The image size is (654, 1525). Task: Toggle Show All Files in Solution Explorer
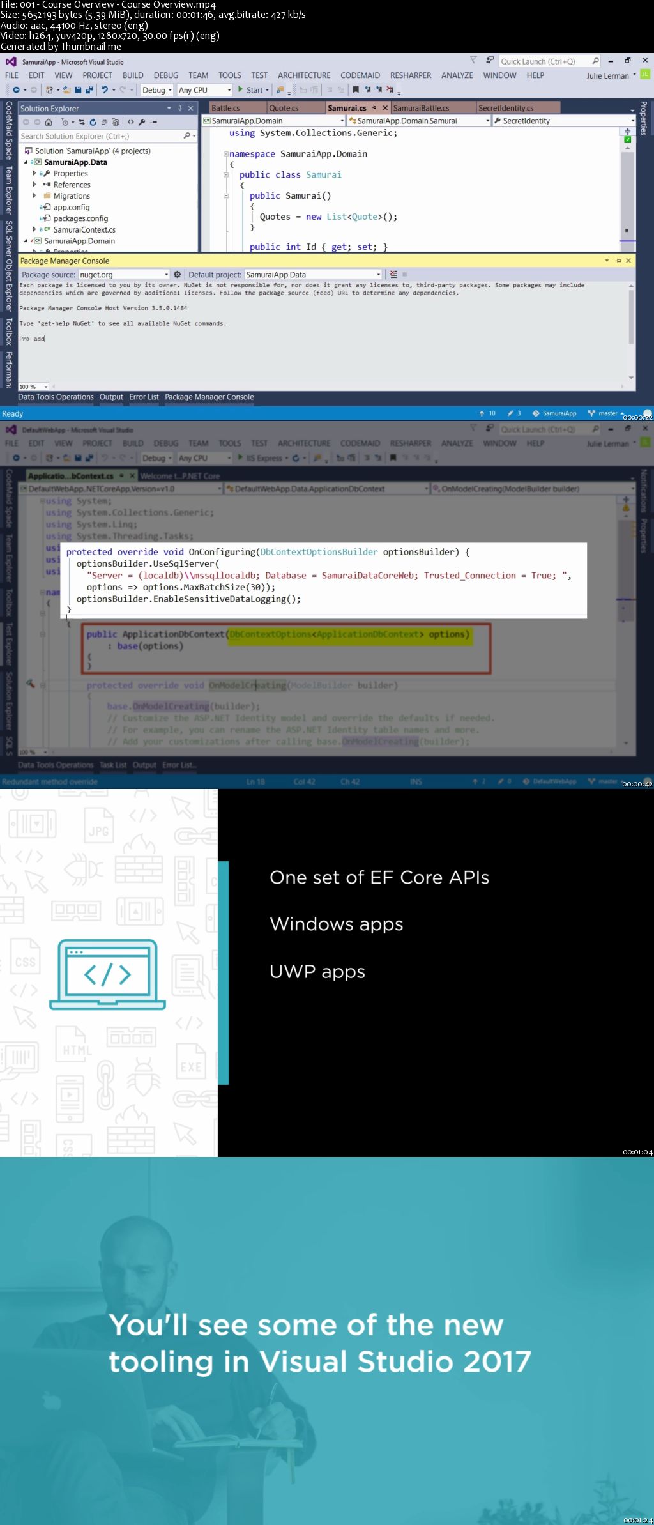pyautogui.click(x=116, y=122)
